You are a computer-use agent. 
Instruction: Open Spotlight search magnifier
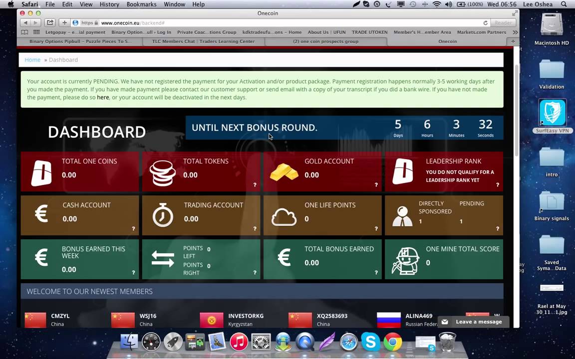pos(564,4)
